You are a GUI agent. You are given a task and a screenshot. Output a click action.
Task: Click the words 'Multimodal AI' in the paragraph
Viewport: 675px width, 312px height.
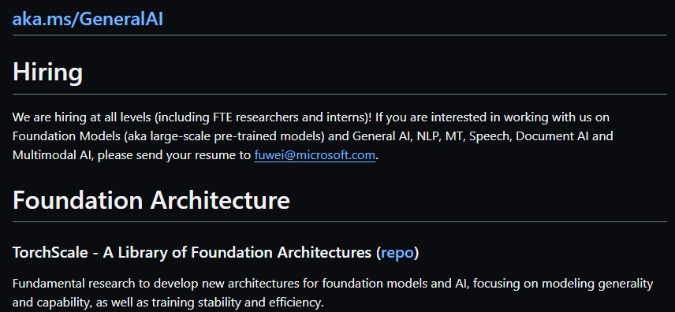pos(52,155)
